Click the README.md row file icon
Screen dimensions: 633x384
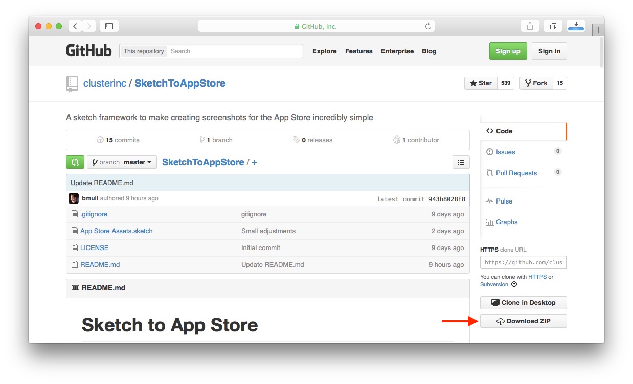click(x=75, y=264)
